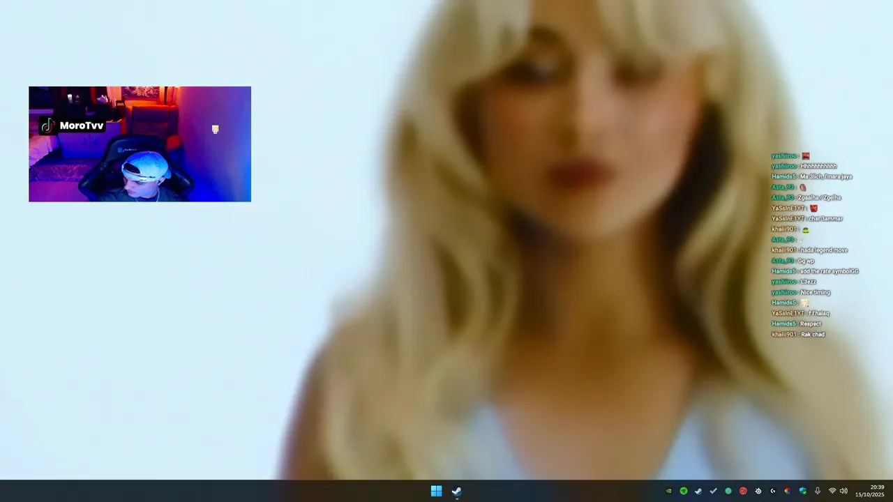The image size is (893, 502).
Task: Click chat message 'Hhhhhhhhhhh'
Action: [x=818, y=167]
